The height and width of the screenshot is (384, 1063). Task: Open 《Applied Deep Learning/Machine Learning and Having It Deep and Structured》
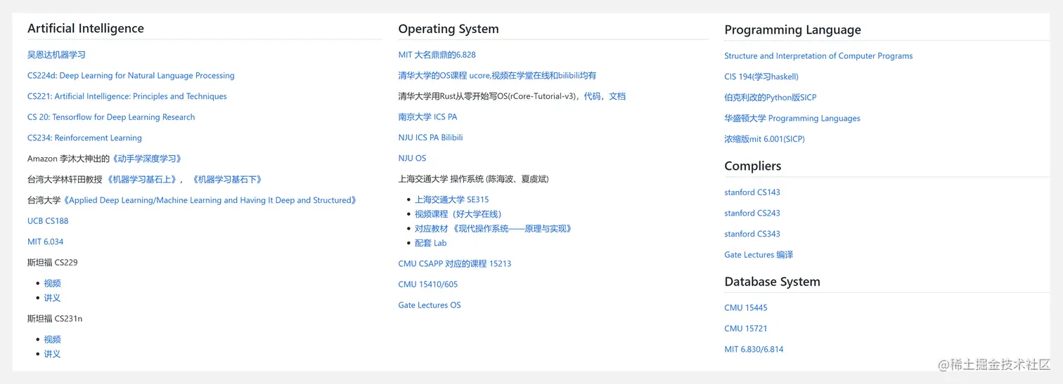tap(210, 200)
